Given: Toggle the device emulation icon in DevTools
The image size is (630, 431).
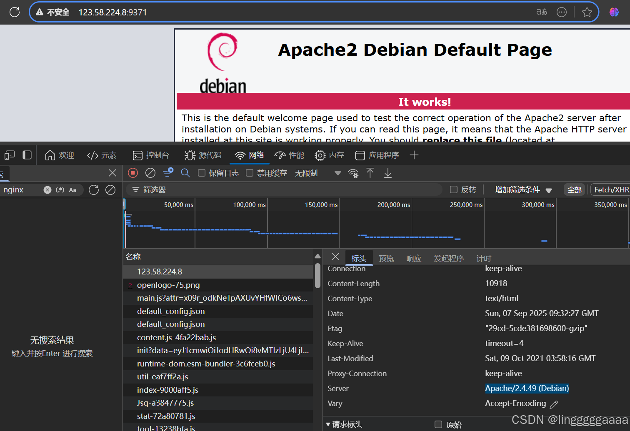Looking at the screenshot, I should [x=10, y=155].
